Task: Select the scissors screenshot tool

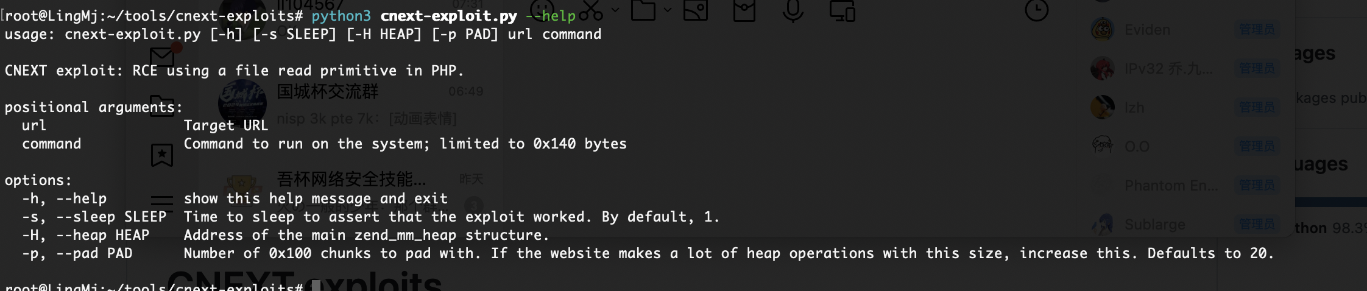Action: (x=590, y=10)
